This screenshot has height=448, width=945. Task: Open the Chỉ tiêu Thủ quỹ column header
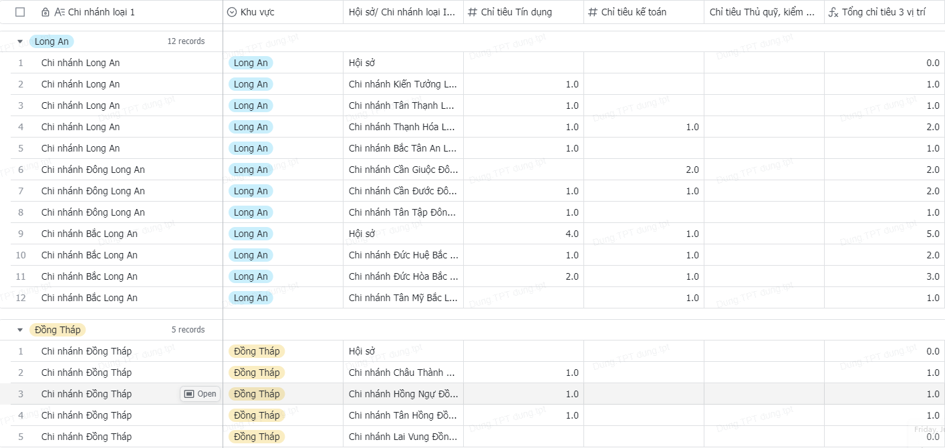click(x=762, y=12)
